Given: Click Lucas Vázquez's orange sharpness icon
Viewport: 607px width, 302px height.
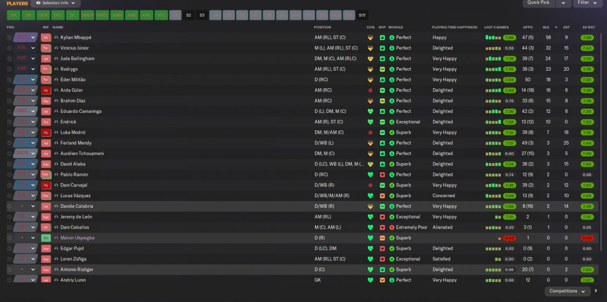Looking at the screenshot, I should (382, 196).
